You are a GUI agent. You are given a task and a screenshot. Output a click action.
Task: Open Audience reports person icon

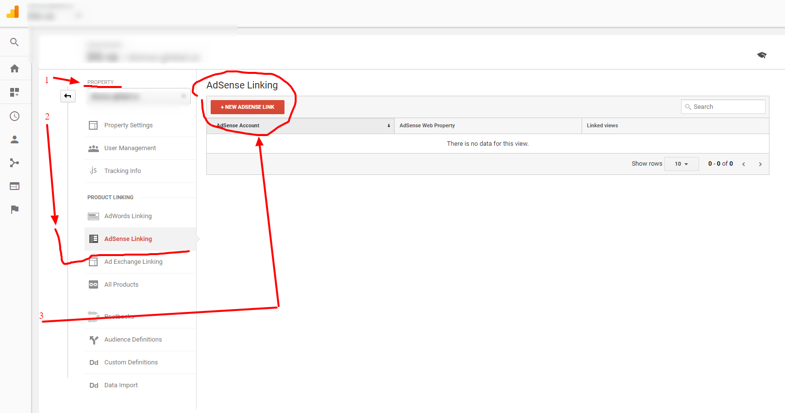coord(15,139)
